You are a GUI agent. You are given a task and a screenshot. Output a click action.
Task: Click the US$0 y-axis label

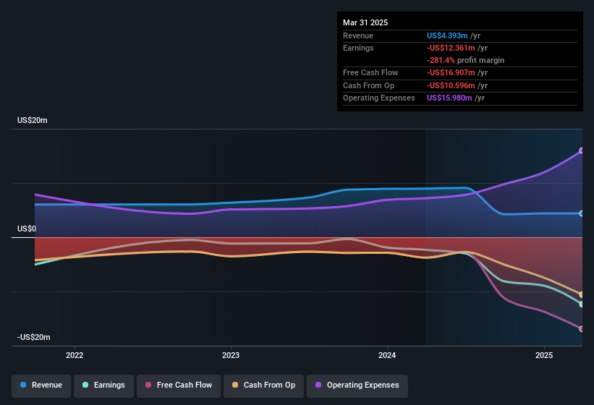point(27,229)
